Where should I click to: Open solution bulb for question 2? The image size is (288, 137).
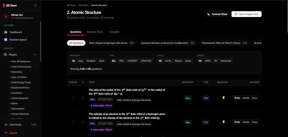pyautogui.click(x=224, y=122)
